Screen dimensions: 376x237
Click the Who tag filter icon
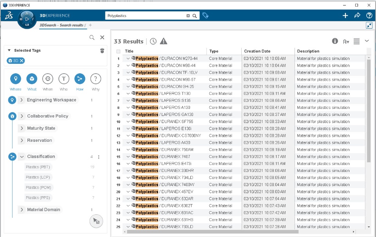coord(63,79)
